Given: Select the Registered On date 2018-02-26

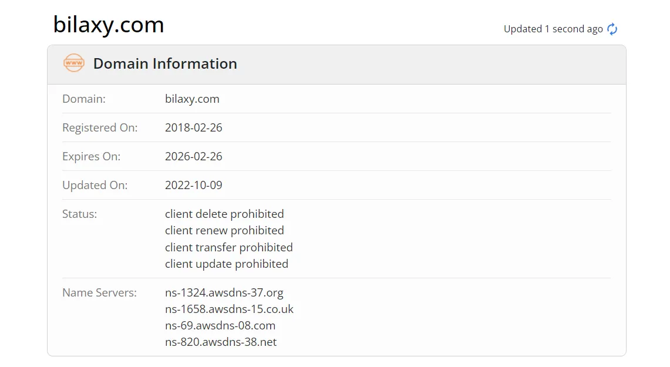Looking at the screenshot, I should click(194, 127).
